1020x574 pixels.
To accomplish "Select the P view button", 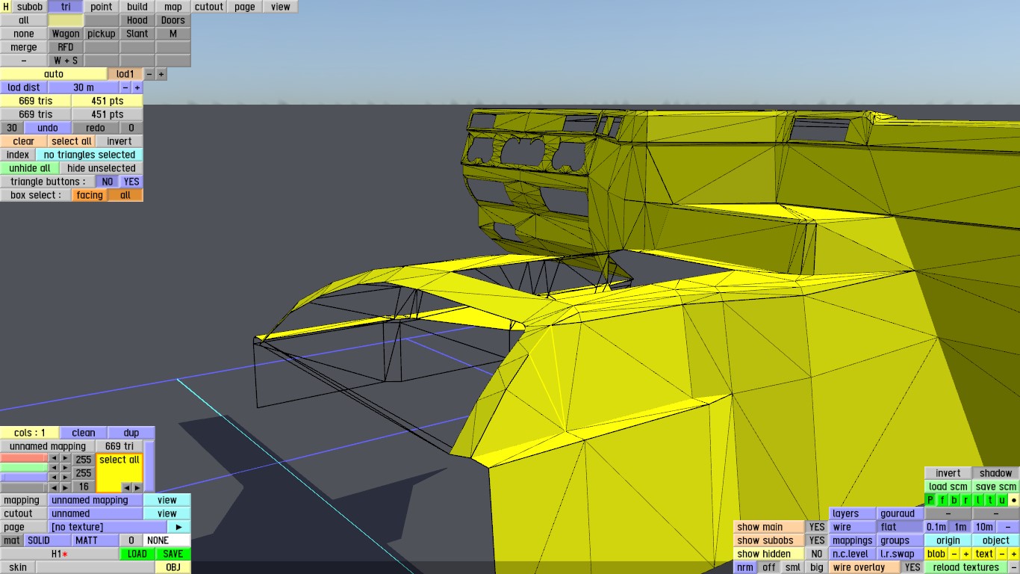I will tap(930, 500).
